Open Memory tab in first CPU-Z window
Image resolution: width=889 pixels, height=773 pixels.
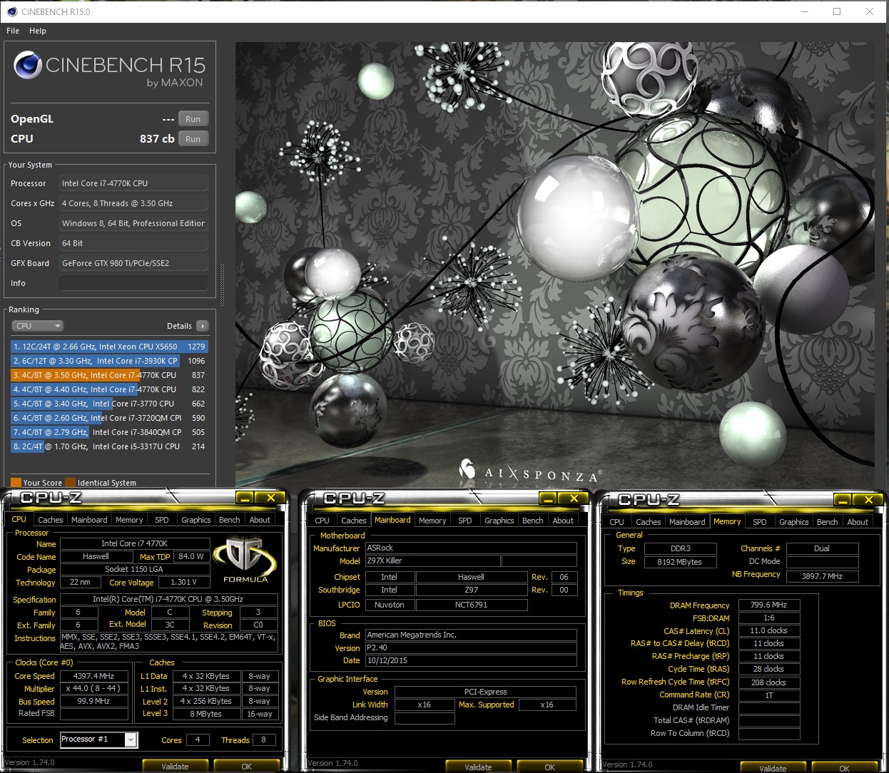tap(129, 520)
